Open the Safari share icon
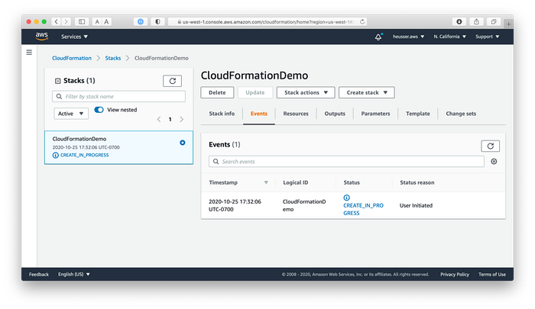 pos(476,21)
